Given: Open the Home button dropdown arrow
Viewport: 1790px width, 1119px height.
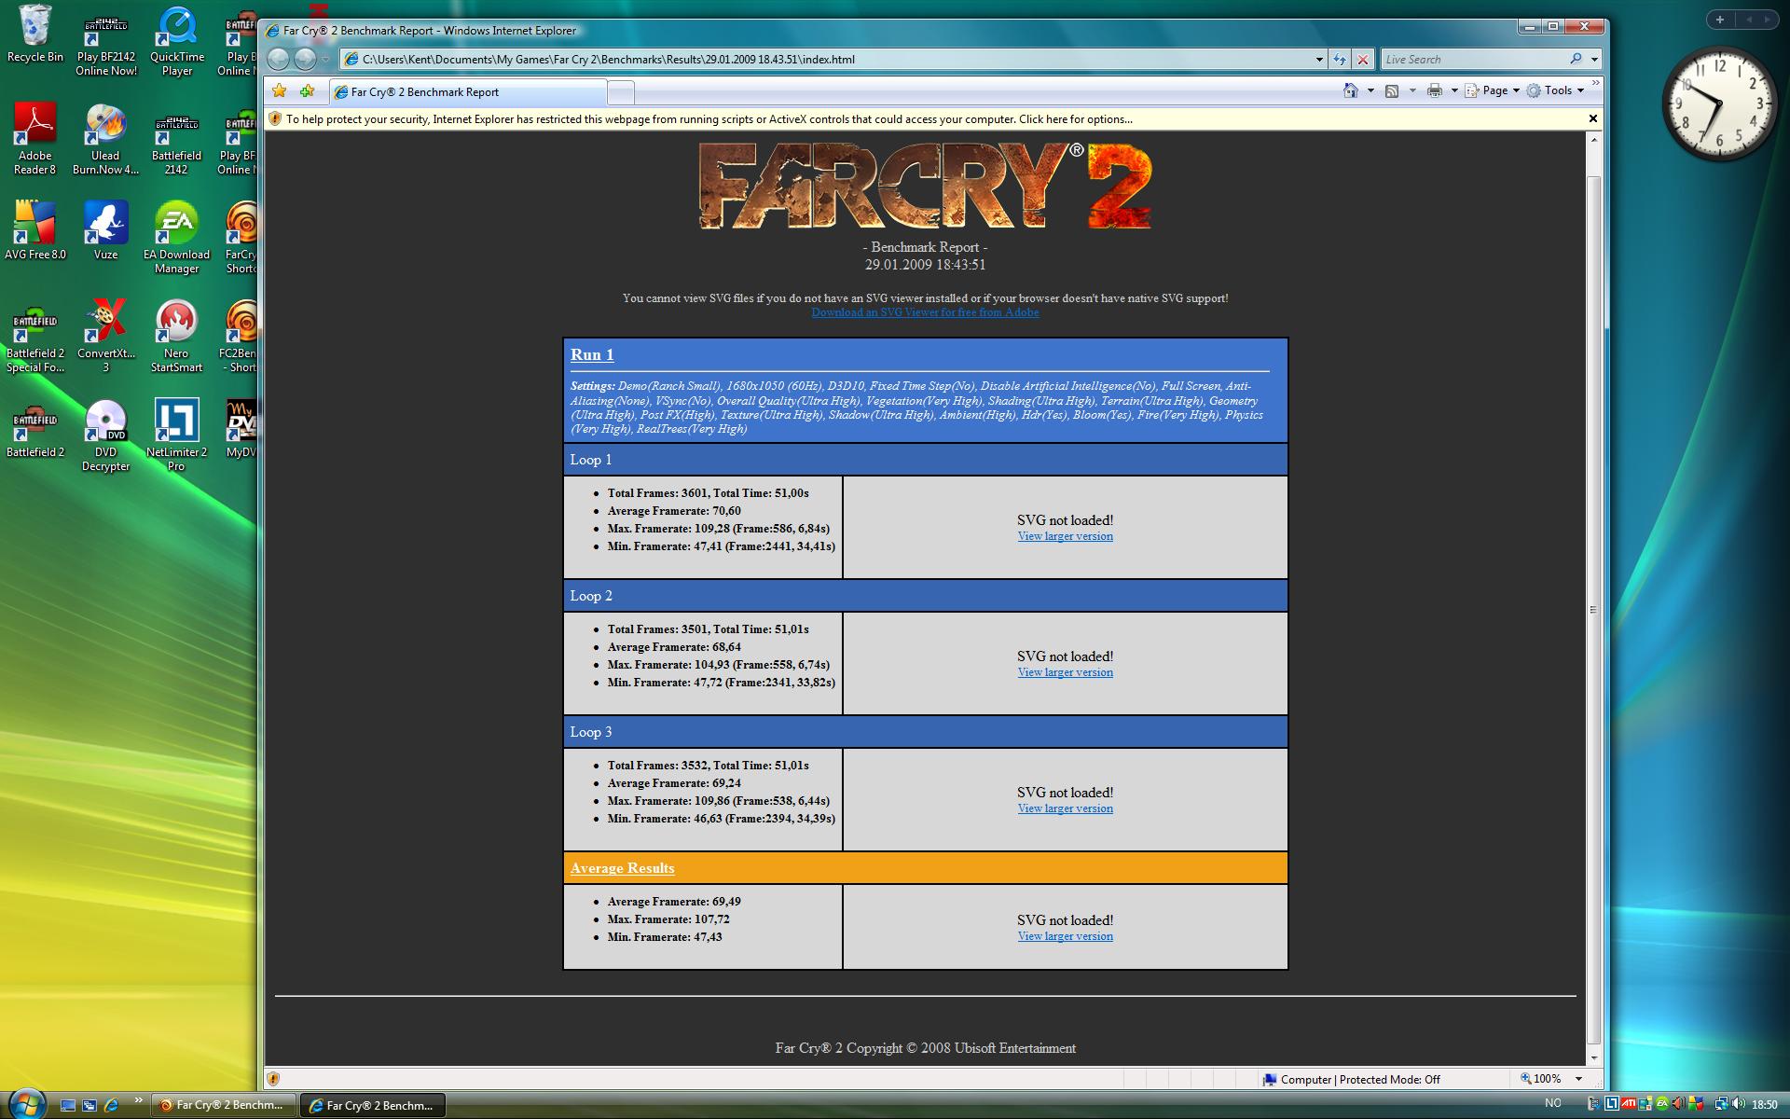Looking at the screenshot, I should (x=1370, y=90).
